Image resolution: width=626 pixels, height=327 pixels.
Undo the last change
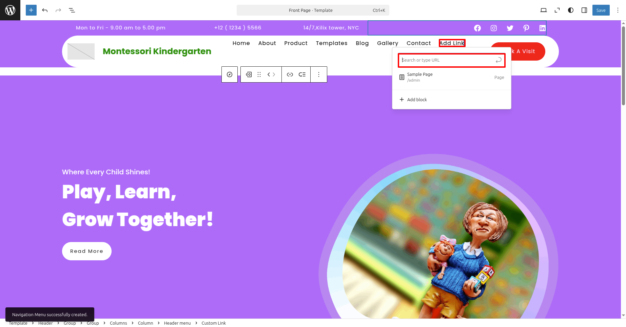45,10
